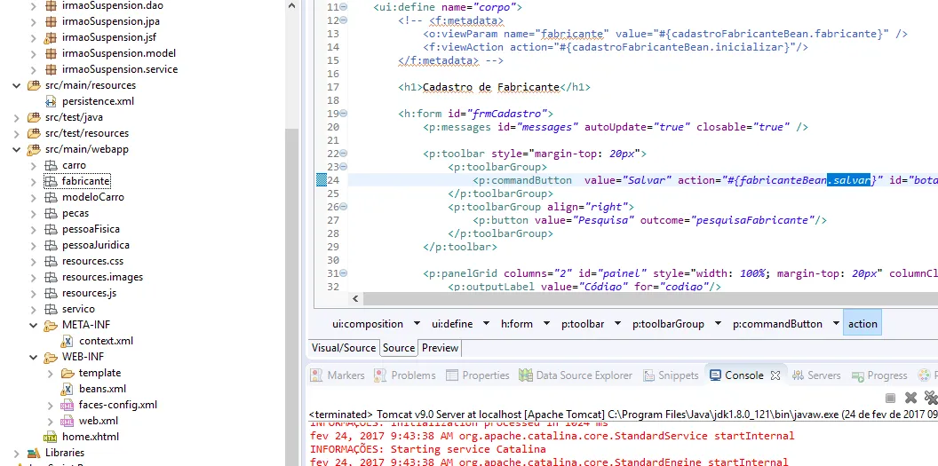Viewport: 938px width, 466px height.
Task: Click the carro folder icon
Action: coord(51,165)
